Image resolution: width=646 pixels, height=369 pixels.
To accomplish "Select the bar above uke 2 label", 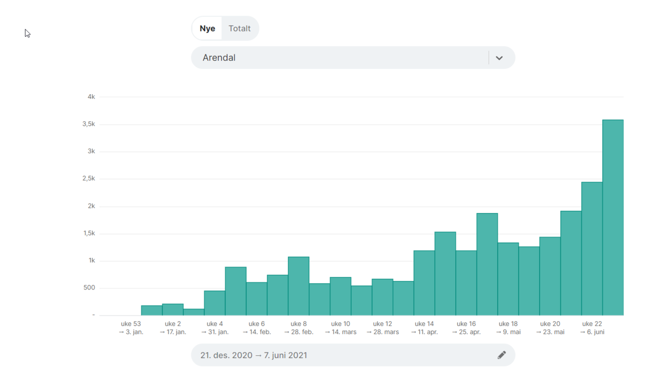I will [x=173, y=310].
